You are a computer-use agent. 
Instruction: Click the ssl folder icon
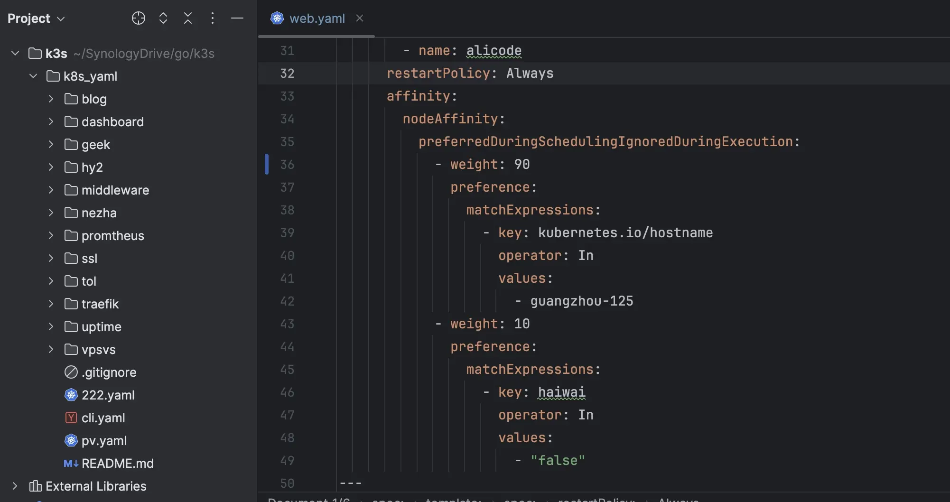point(71,258)
